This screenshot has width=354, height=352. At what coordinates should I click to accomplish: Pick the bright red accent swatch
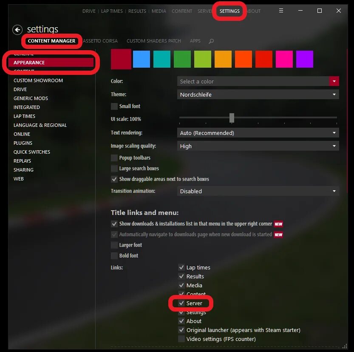pyautogui.click(x=264, y=59)
